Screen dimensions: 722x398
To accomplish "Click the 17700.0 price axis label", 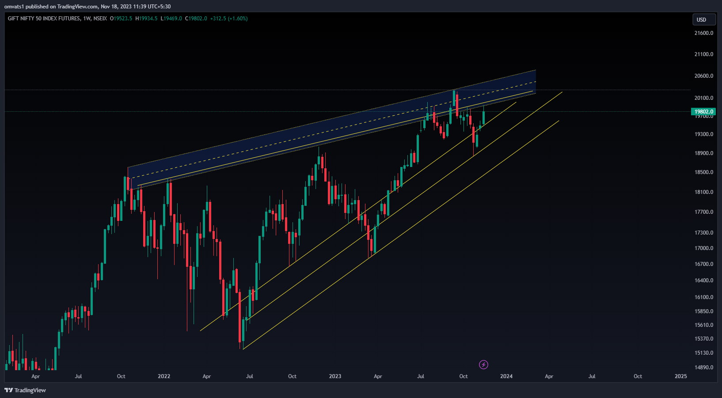I will click(704, 212).
